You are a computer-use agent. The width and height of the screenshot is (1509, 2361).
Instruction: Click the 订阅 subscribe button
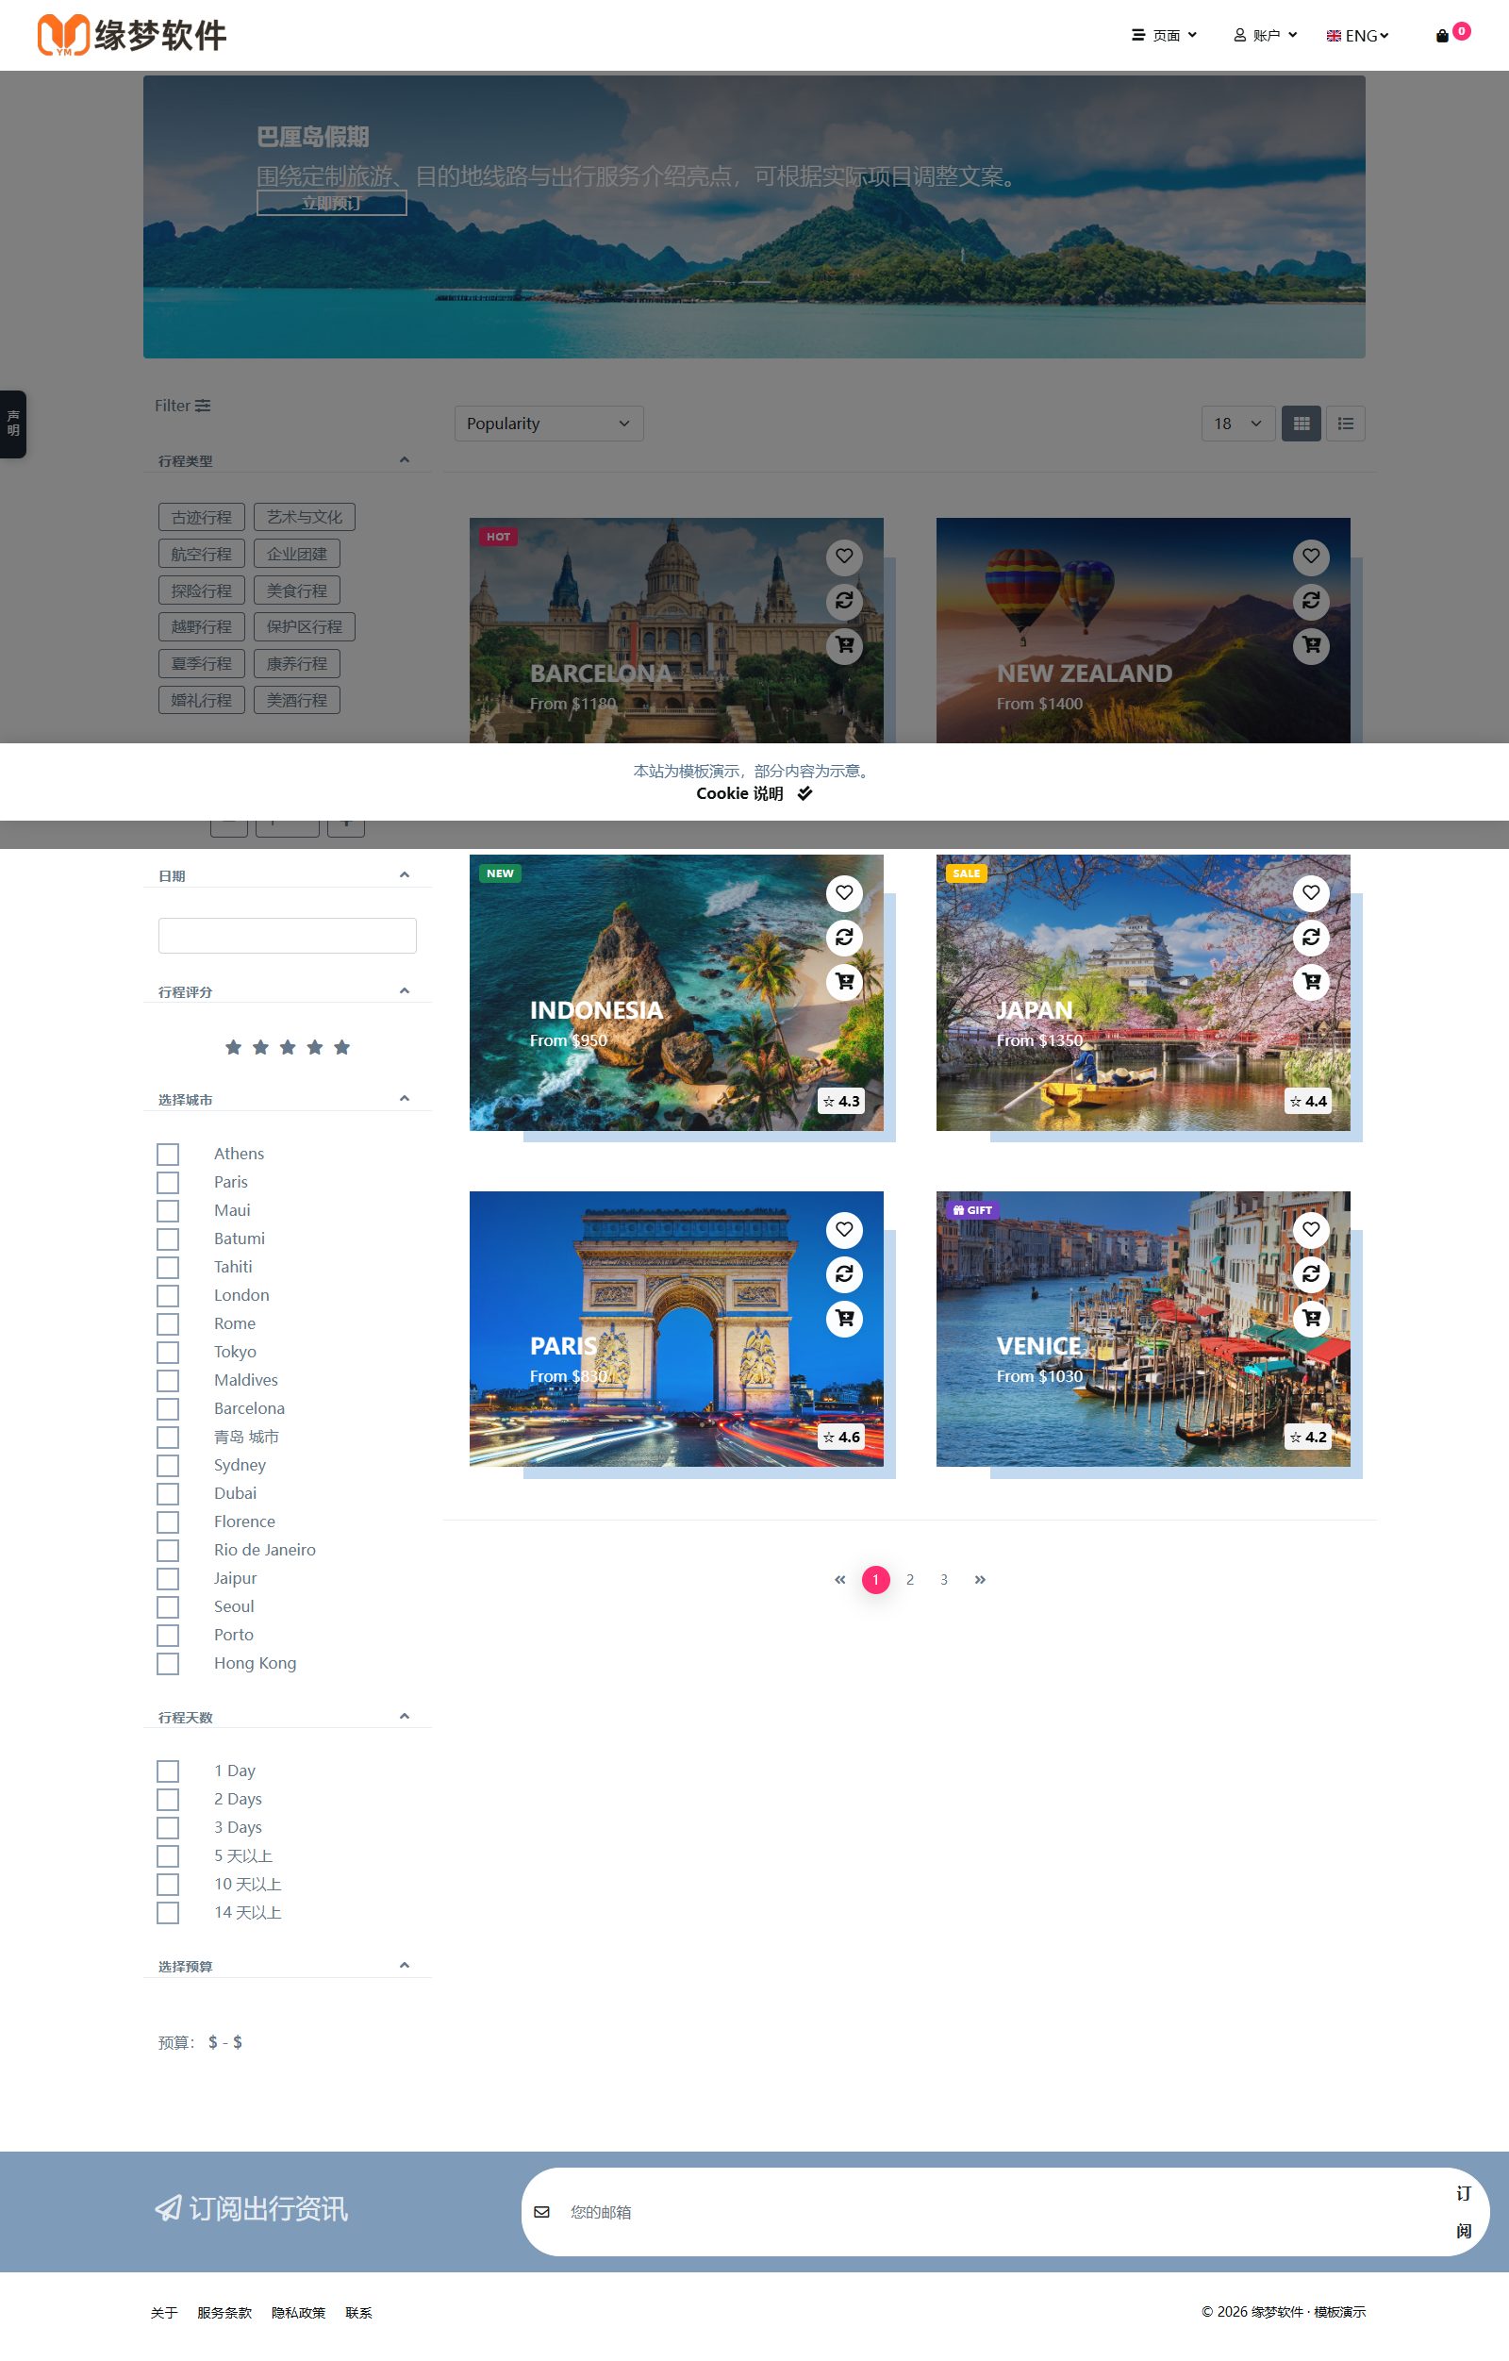(x=1463, y=2212)
